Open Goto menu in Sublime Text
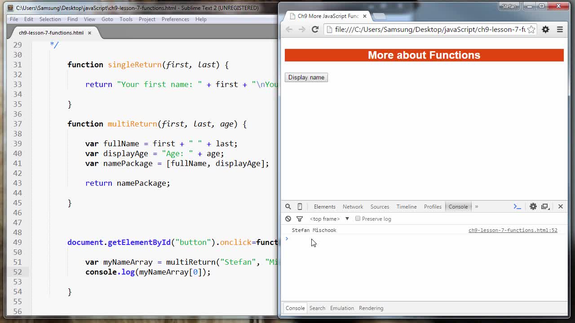575x323 pixels. (107, 19)
